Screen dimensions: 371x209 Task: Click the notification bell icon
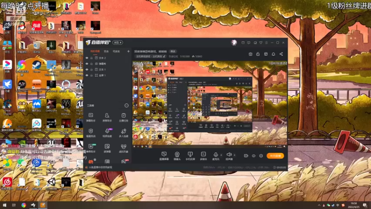[273, 54]
